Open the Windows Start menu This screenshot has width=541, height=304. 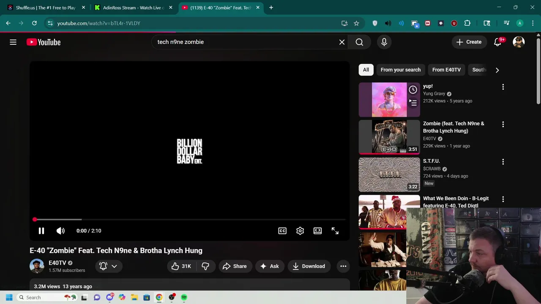pos(9,298)
